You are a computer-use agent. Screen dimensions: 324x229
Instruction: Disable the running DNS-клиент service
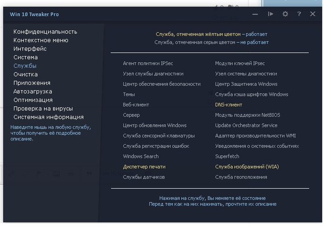pos(228,105)
